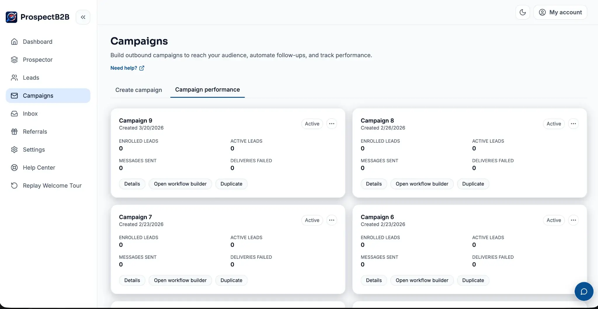Click ENROLLED LEADS label in Campaign 9

(139, 141)
